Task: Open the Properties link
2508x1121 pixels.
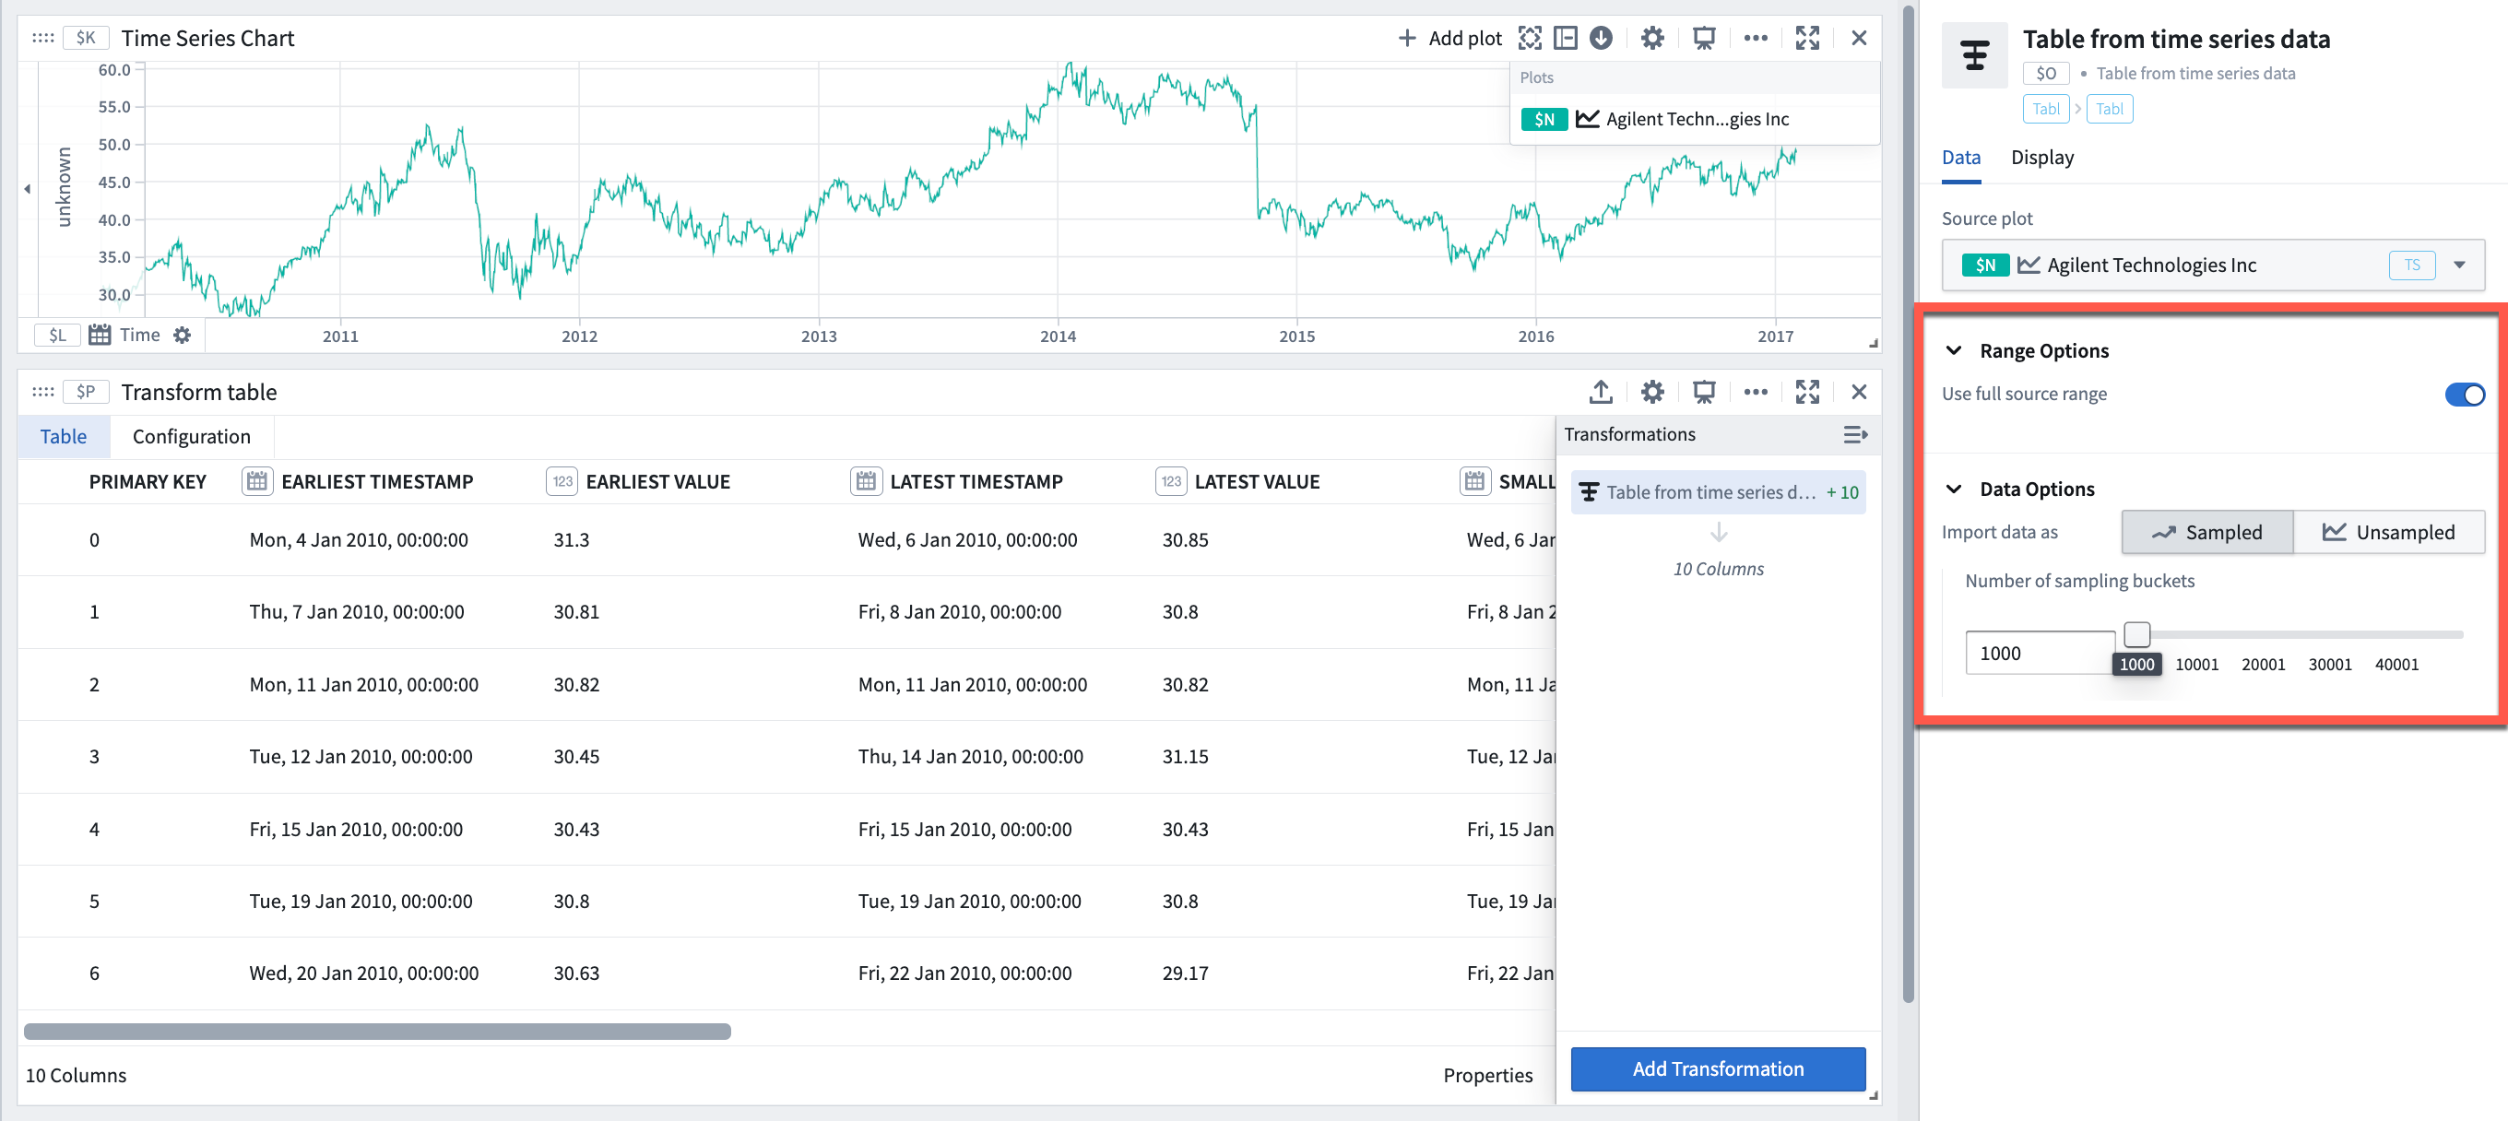Action: pos(1486,1075)
